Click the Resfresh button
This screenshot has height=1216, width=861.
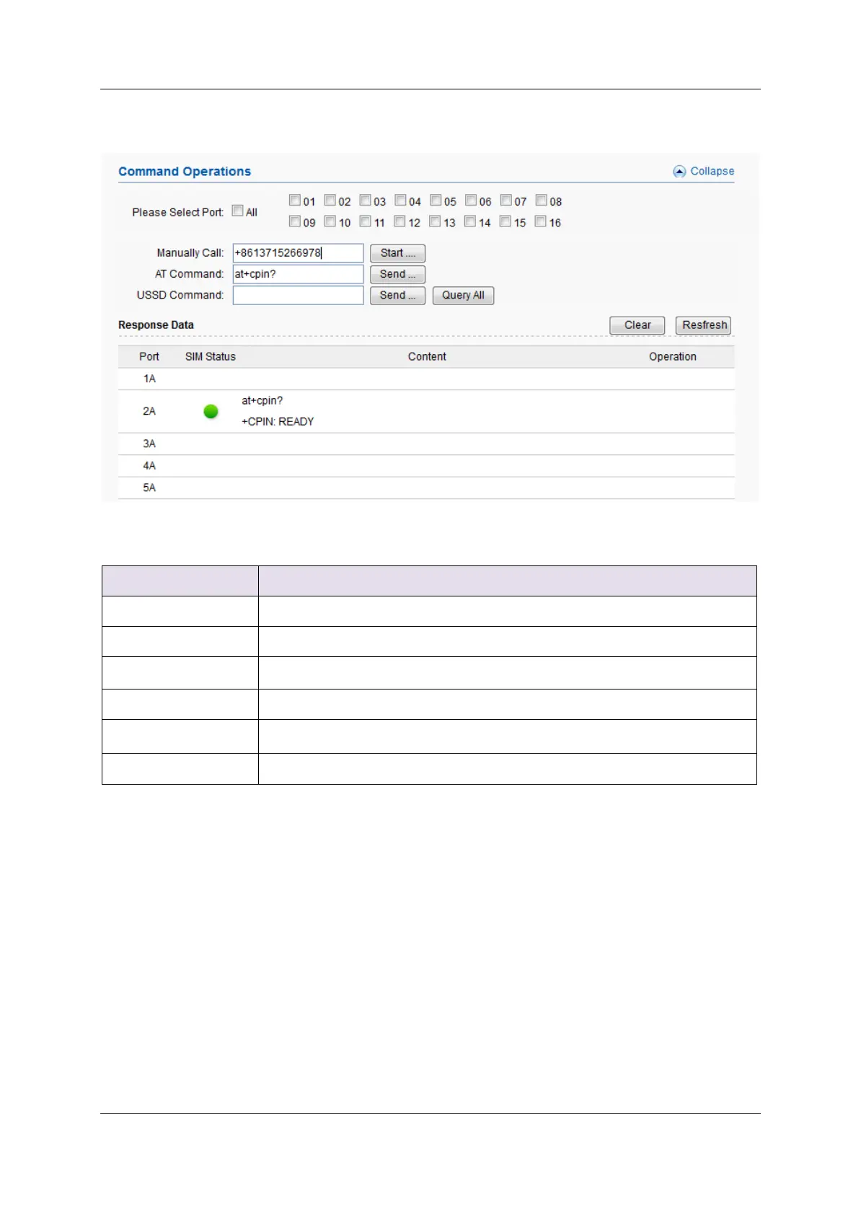click(703, 325)
